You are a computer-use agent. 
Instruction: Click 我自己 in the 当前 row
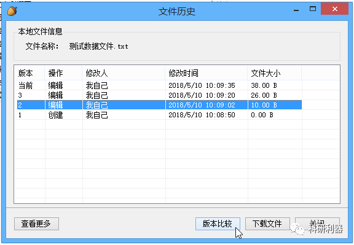pyautogui.click(x=97, y=85)
